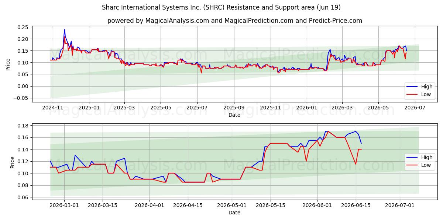Click the '2026-04-15' tick on bottom chart
Screen dimensions: 443x221
pyautogui.click(x=188, y=206)
